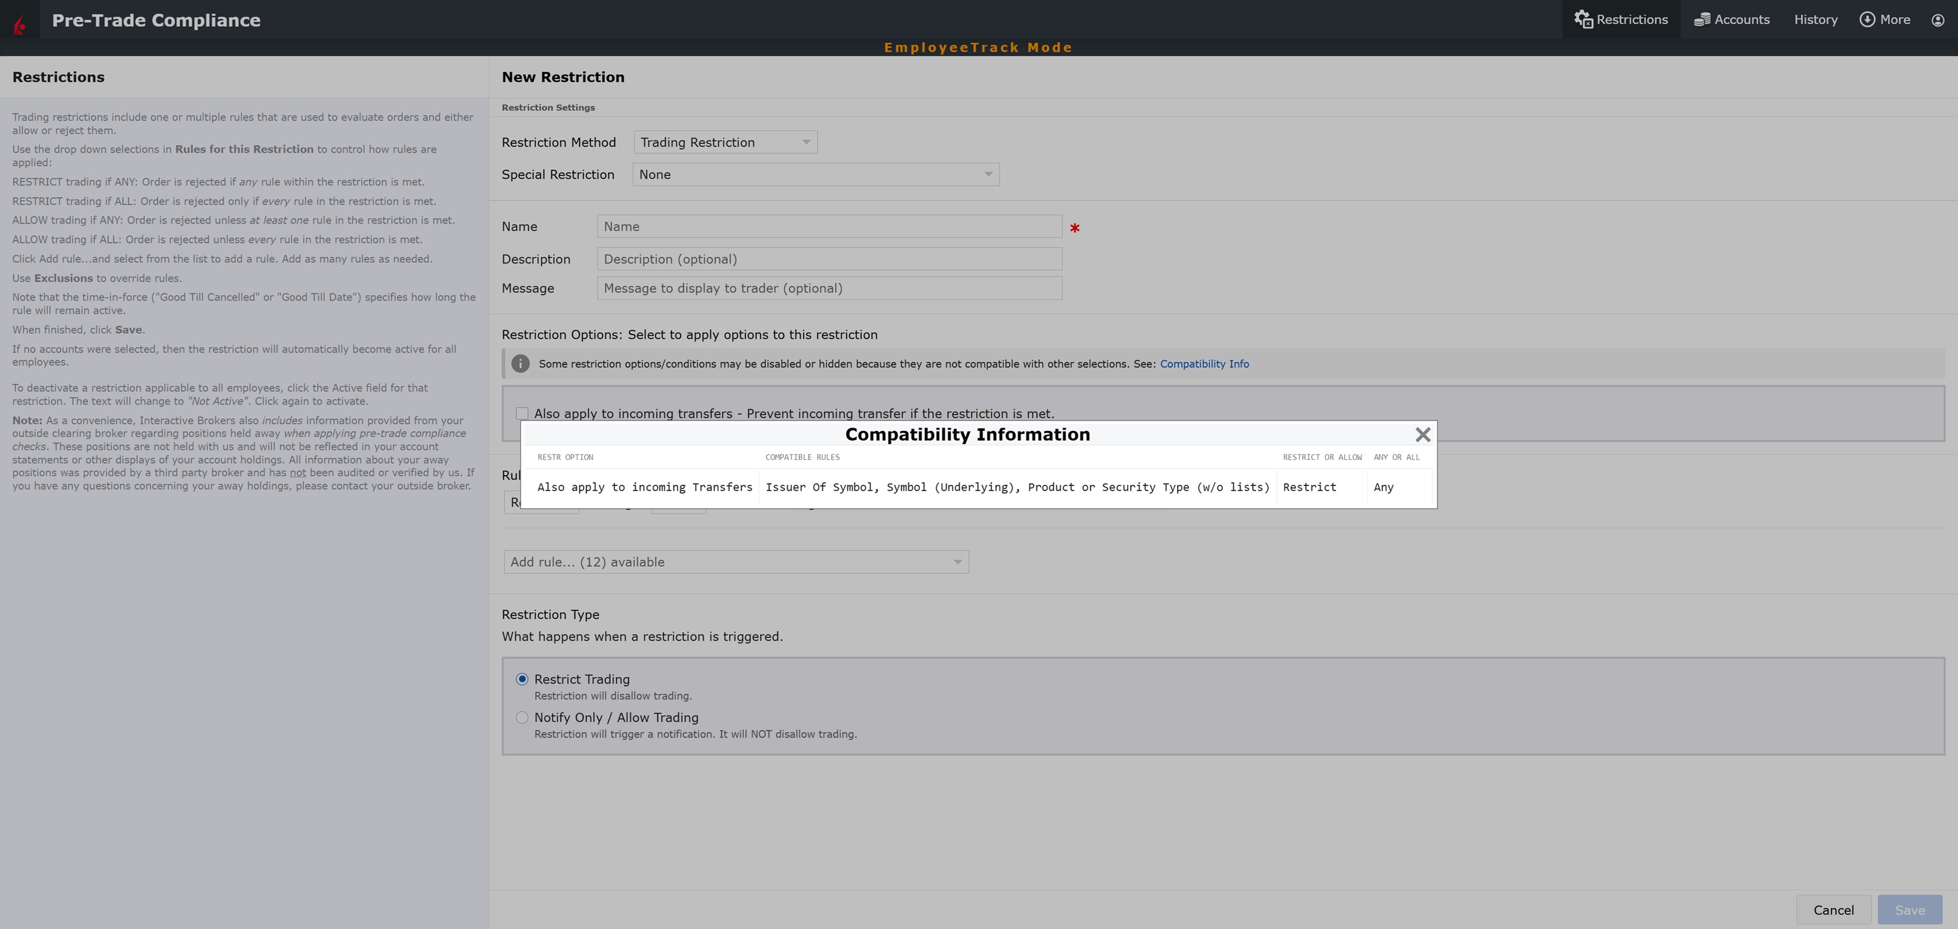Image resolution: width=1958 pixels, height=929 pixels.
Task: Click the red required asterisk
Action: tap(1074, 228)
